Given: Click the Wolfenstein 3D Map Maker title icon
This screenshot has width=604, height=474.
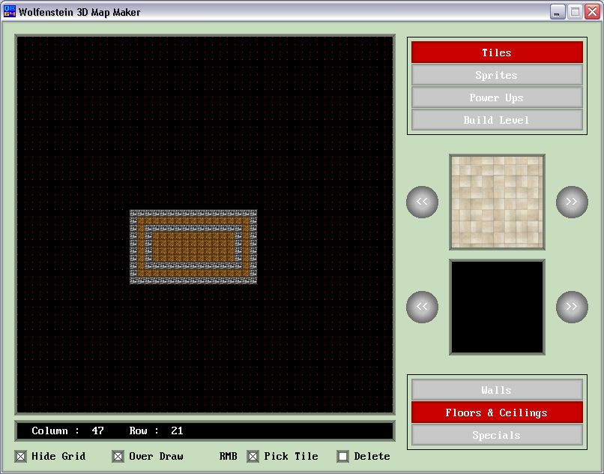Looking at the screenshot, I should 10,12.
